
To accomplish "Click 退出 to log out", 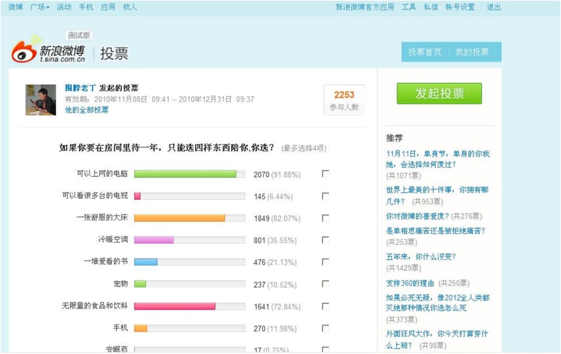I will click(494, 7).
